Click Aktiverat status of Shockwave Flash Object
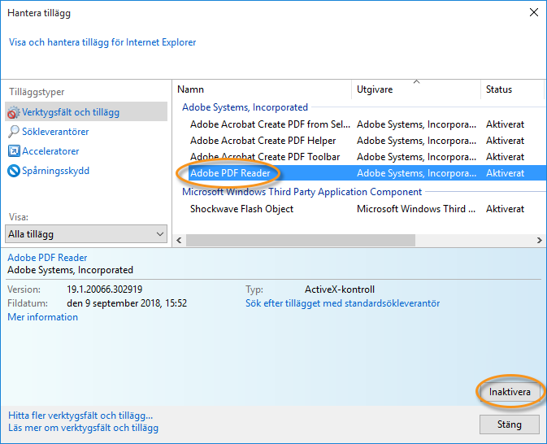The width and height of the screenshot is (547, 444). tap(505, 209)
